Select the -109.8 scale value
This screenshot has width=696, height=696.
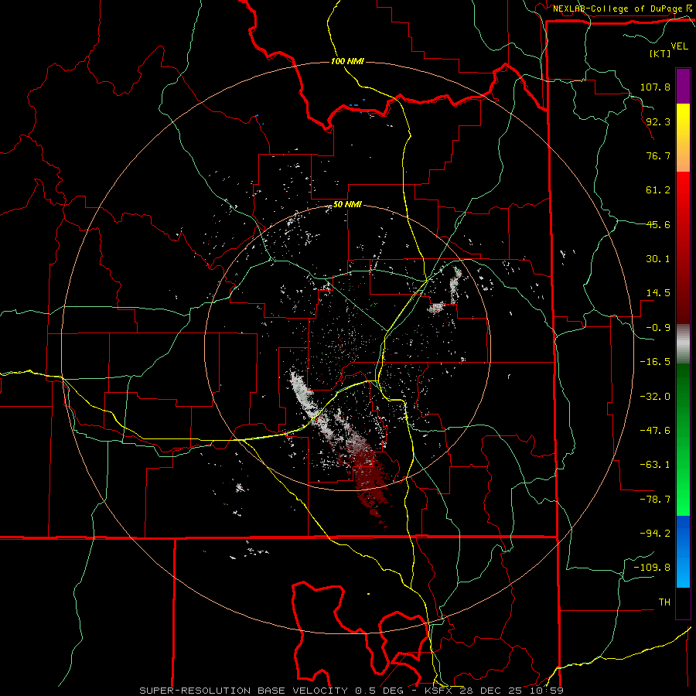coord(652,568)
